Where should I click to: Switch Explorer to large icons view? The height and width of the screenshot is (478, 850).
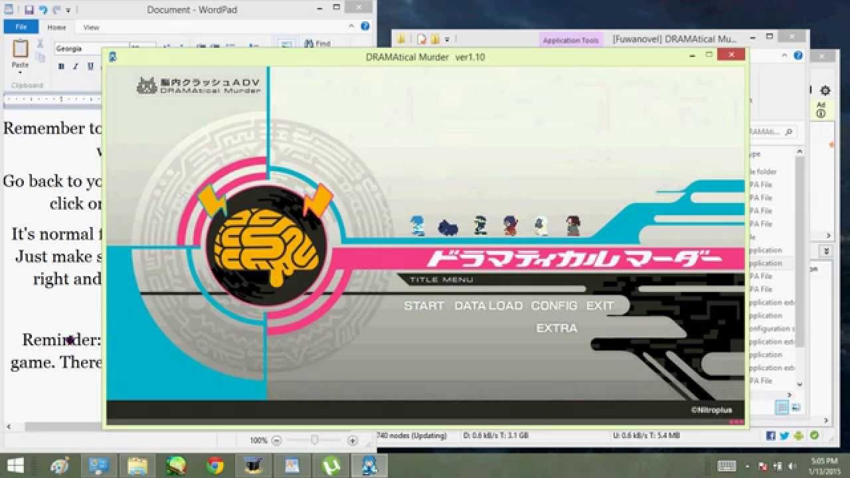(796, 407)
